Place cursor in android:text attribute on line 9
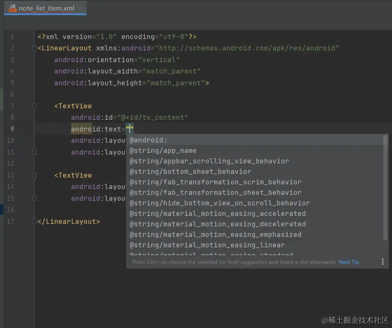The image size is (392, 328). [x=102, y=129]
